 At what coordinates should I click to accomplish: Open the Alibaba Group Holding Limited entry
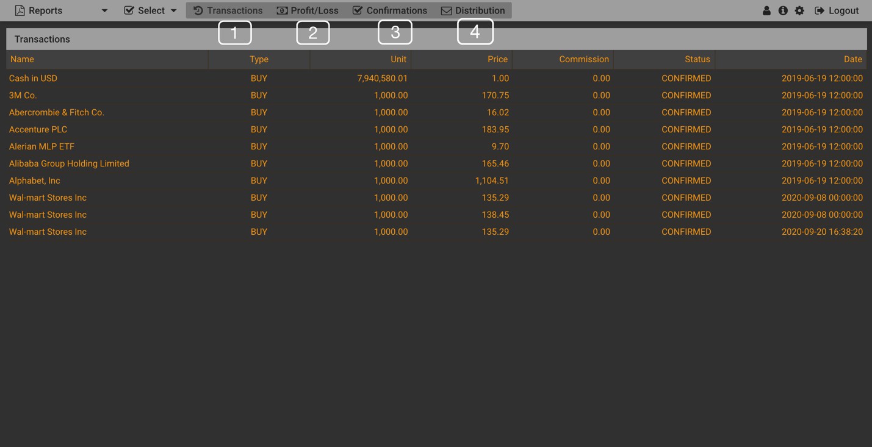point(69,163)
